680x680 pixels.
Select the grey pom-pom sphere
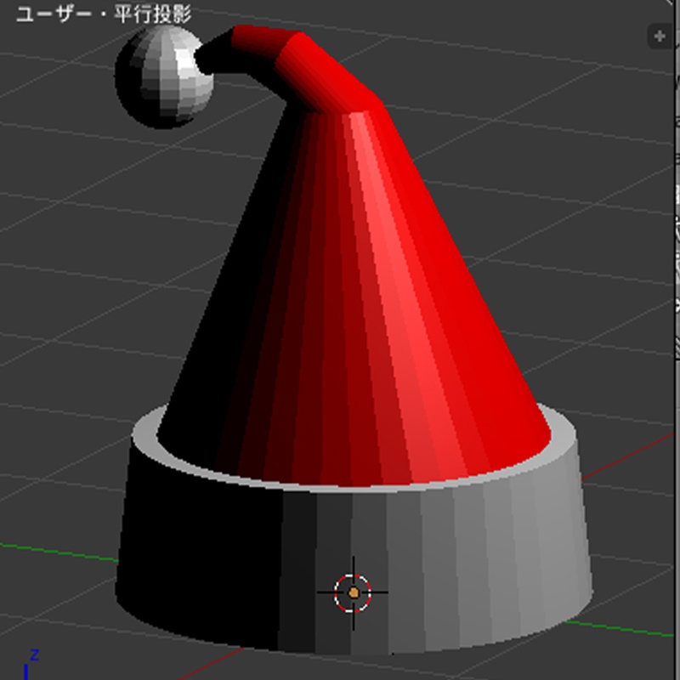click(164, 77)
